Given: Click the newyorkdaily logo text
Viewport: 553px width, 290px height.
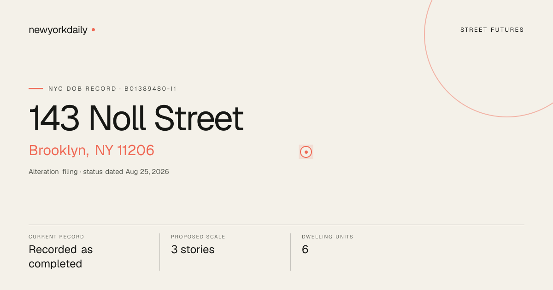Looking at the screenshot, I should pos(58,30).
